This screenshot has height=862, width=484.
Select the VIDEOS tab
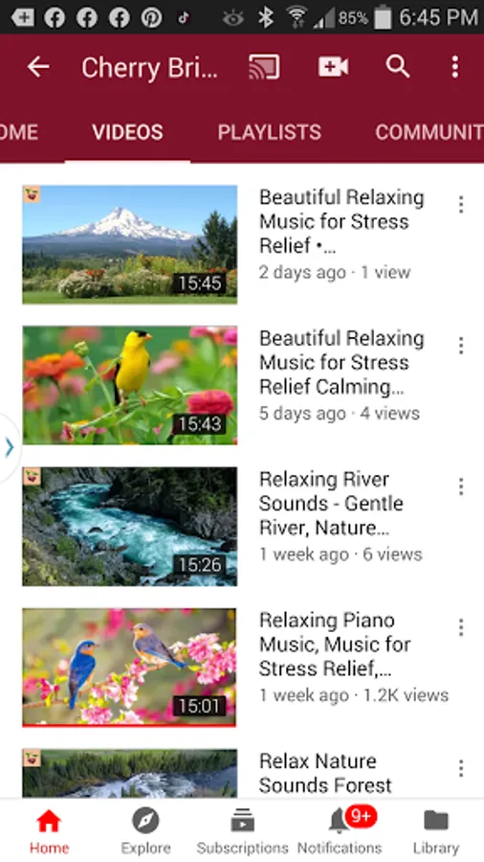click(127, 132)
